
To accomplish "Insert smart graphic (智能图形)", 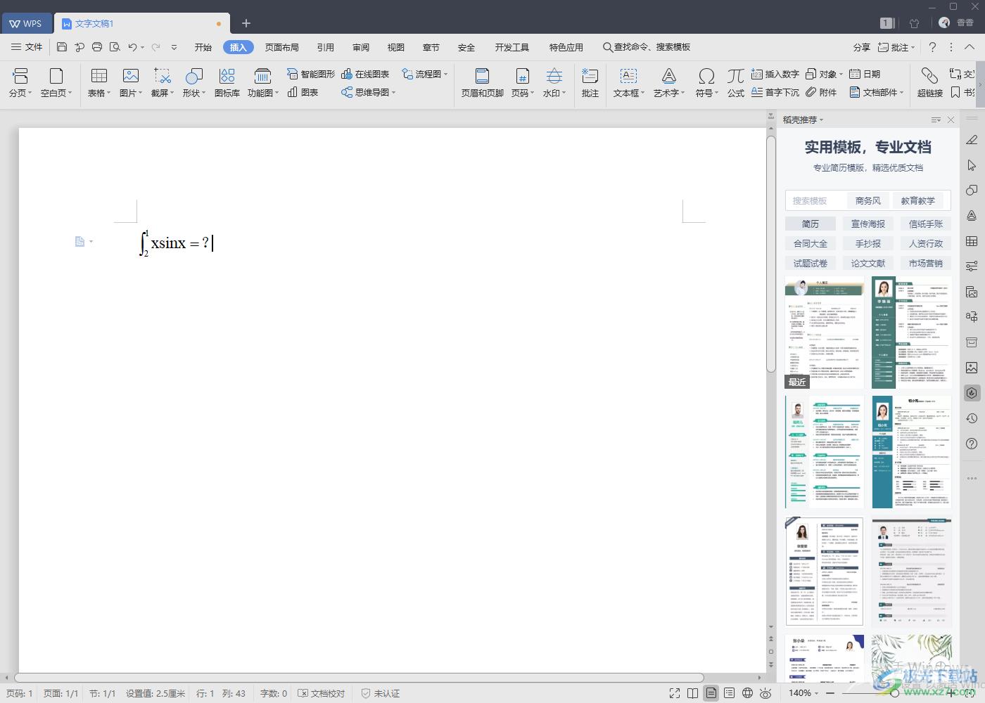I will coord(311,74).
